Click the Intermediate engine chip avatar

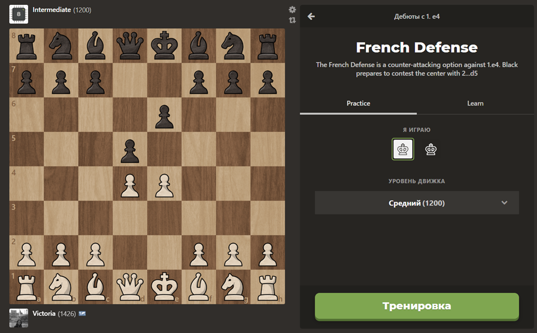tap(19, 14)
